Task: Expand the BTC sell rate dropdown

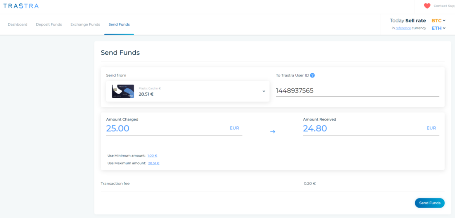Action: coord(438,21)
